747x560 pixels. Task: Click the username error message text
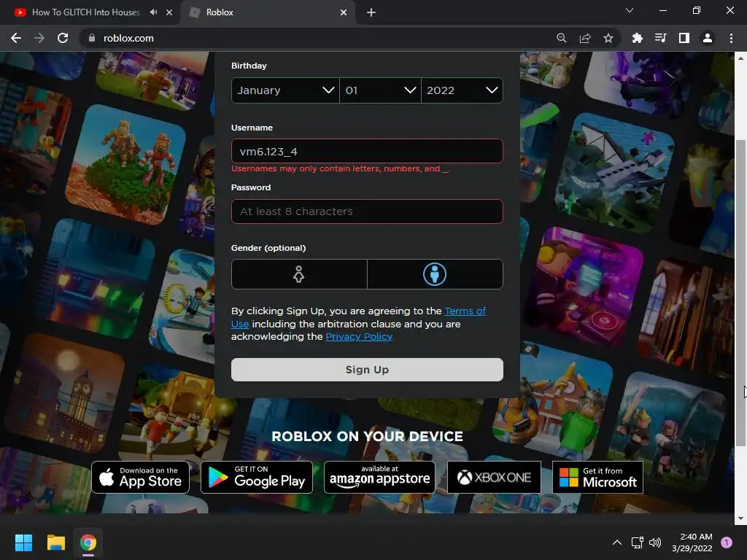point(340,169)
